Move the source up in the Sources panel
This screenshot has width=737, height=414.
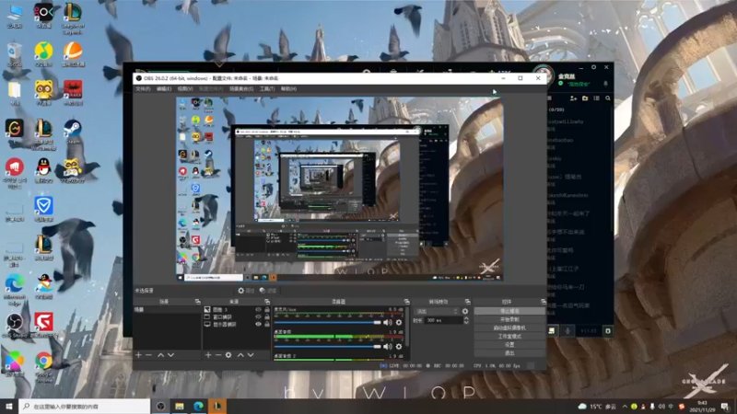[x=240, y=355]
